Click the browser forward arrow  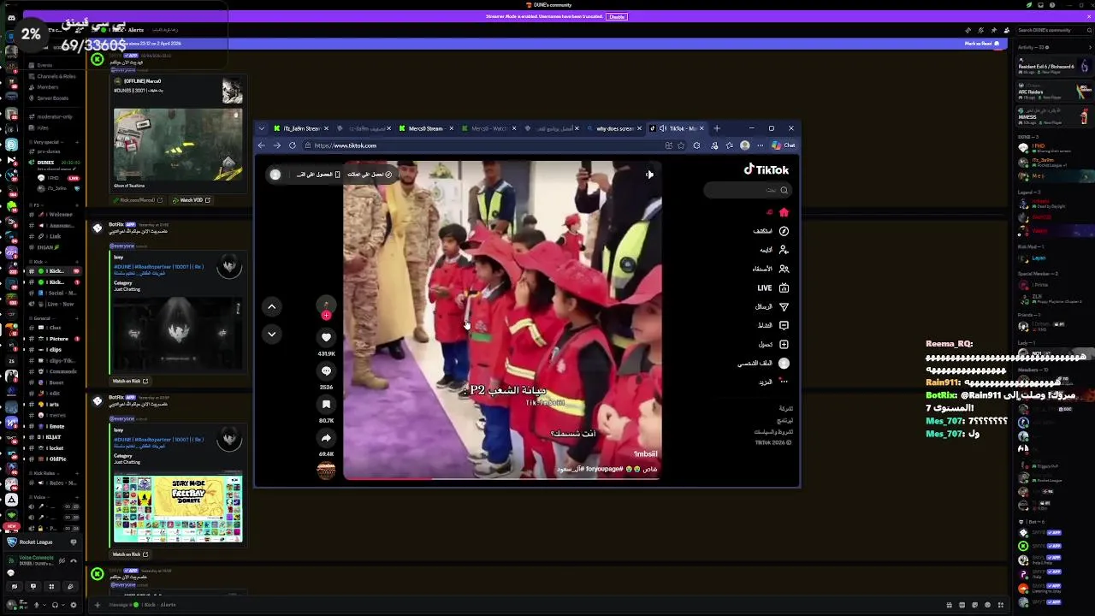click(x=276, y=145)
